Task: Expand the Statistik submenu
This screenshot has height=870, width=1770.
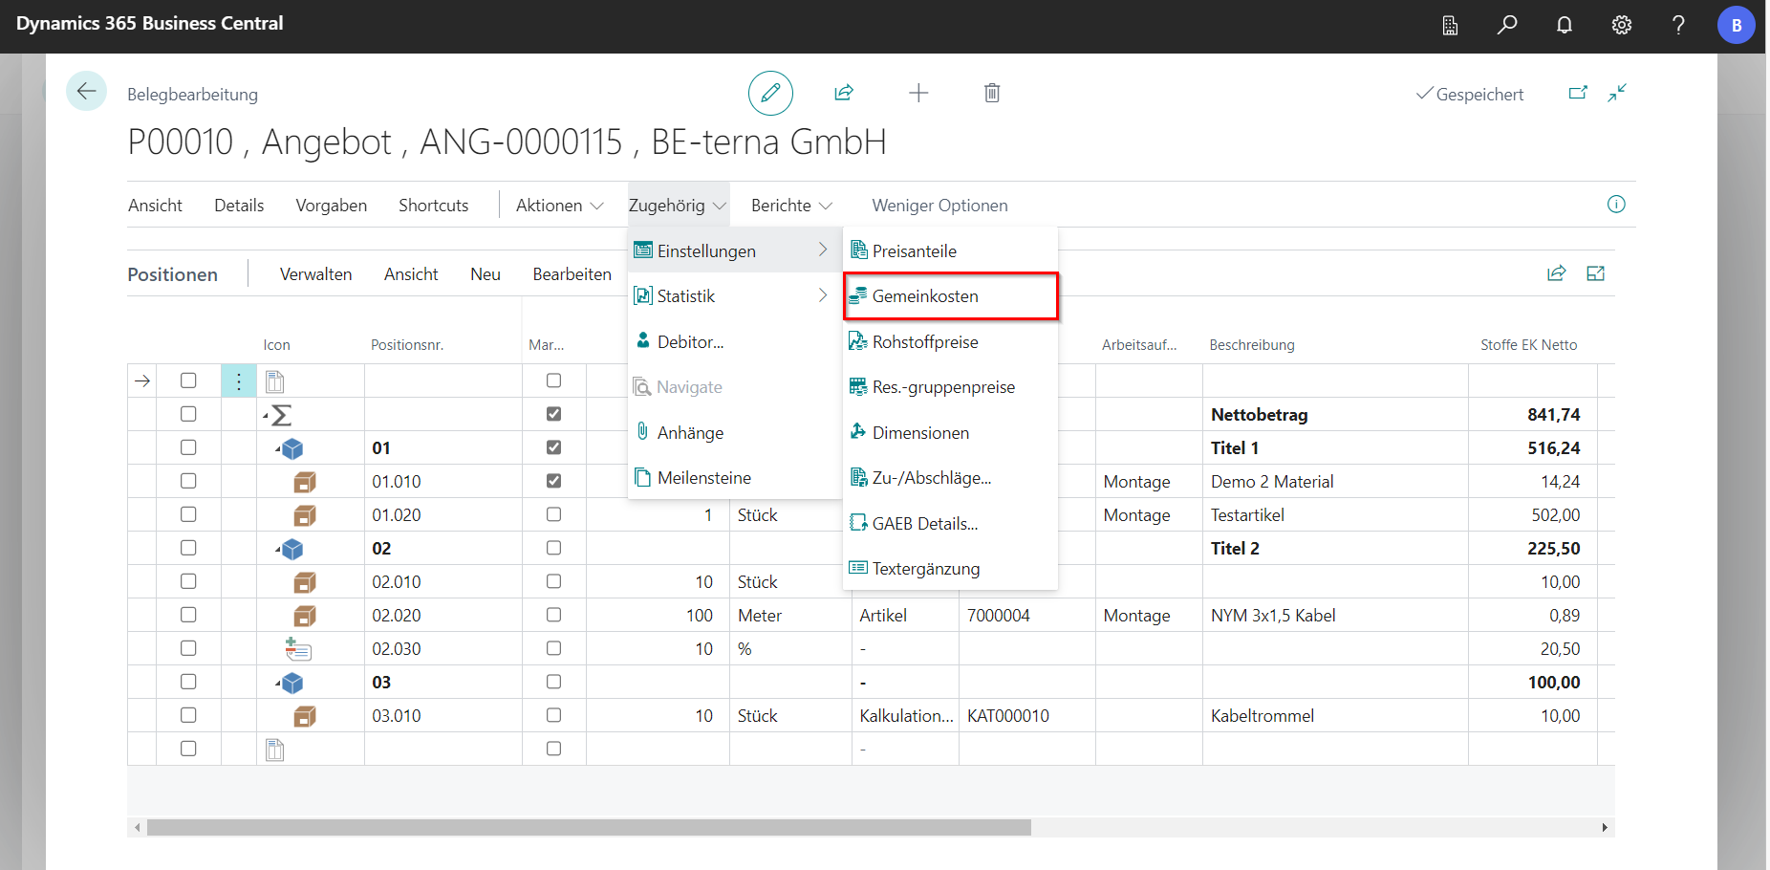Action: [x=734, y=296]
